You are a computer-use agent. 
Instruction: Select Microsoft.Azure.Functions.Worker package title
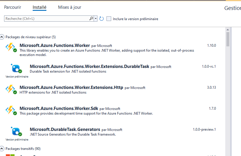[x=55, y=45]
